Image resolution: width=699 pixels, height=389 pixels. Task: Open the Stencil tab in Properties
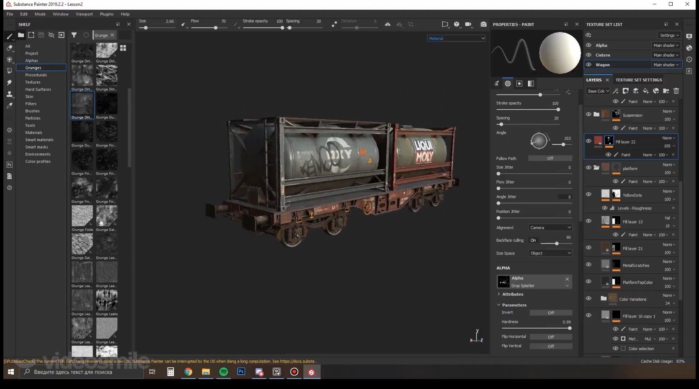pos(519,84)
